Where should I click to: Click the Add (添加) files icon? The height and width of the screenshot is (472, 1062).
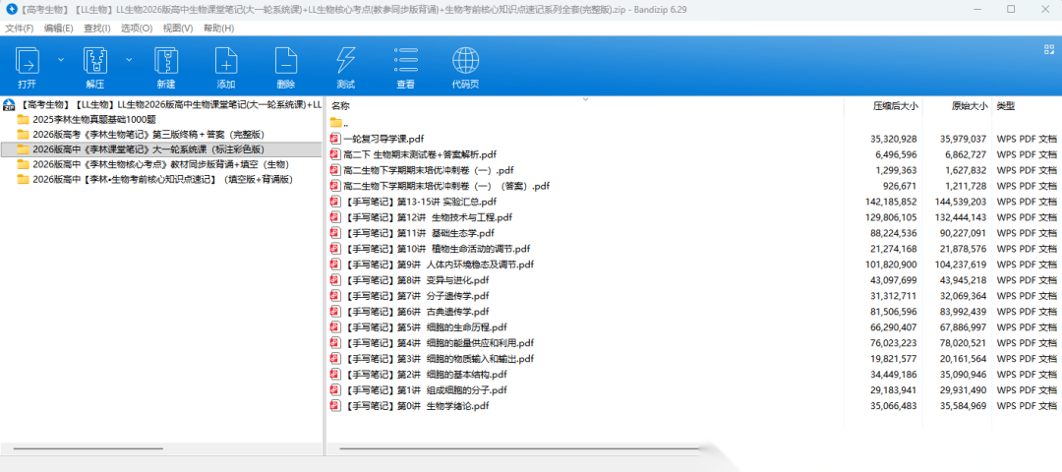pos(226,61)
